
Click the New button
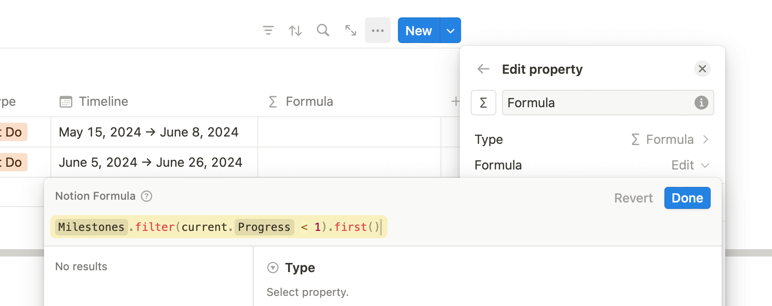419,31
